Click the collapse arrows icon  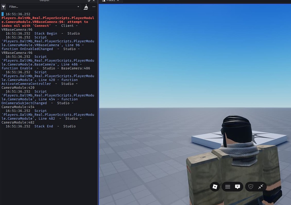point(261,186)
